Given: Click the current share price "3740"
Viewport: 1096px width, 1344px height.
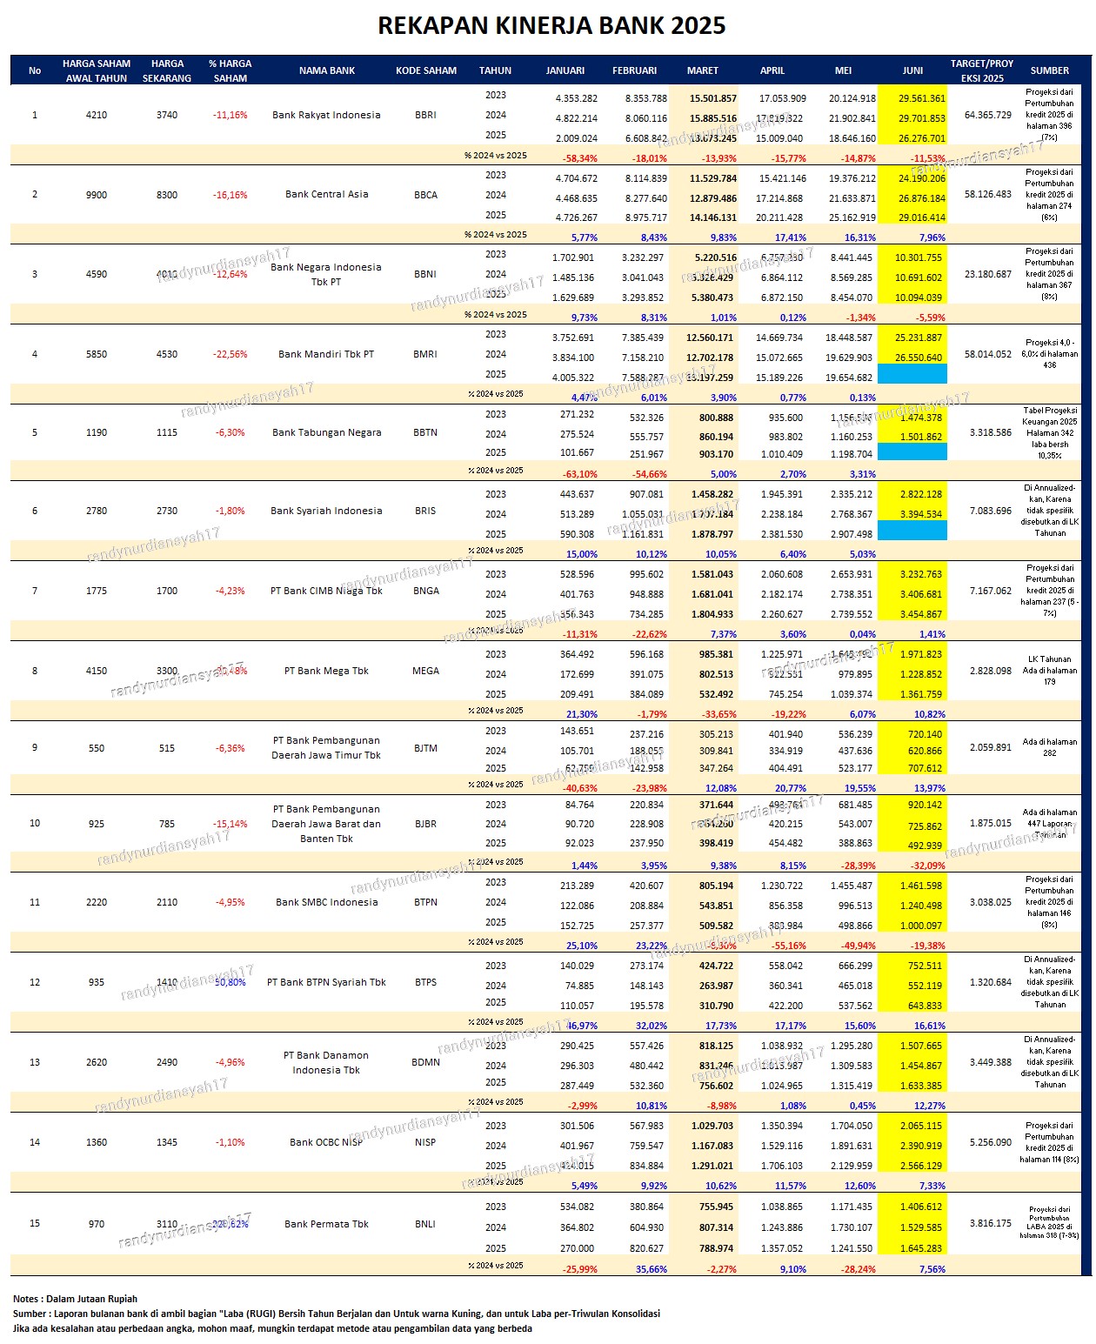Looking at the screenshot, I should [167, 115].
